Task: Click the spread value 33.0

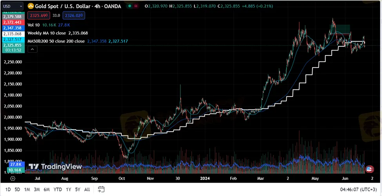Action: tap(56, 16)
